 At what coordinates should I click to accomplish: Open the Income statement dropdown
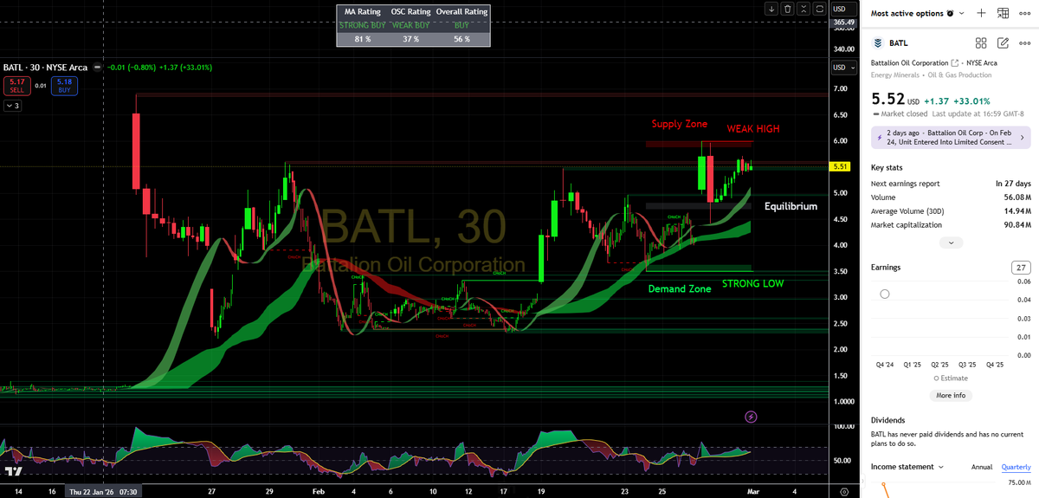(907, 467)
